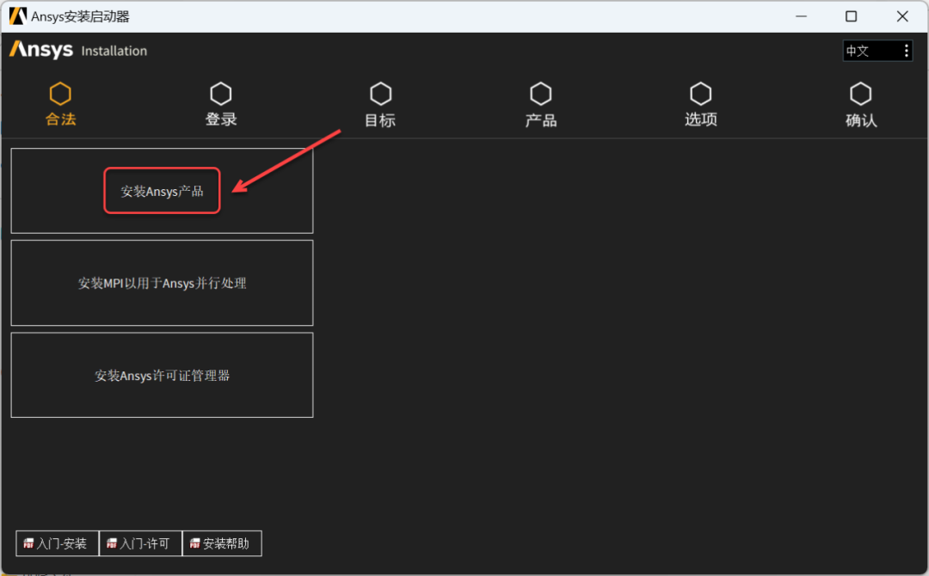Click 安装Ansys许可证管理器 button
The image size is (929, 576).
pos(162,376)
